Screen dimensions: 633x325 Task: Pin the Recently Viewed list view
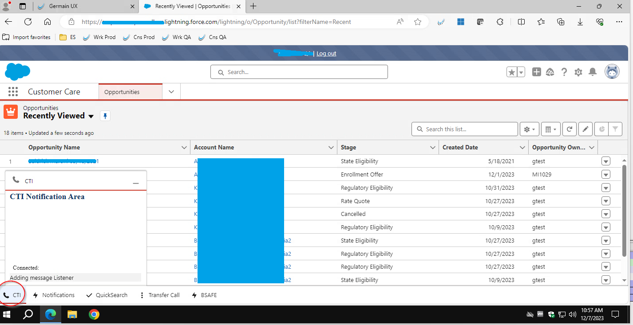(105, 116)
